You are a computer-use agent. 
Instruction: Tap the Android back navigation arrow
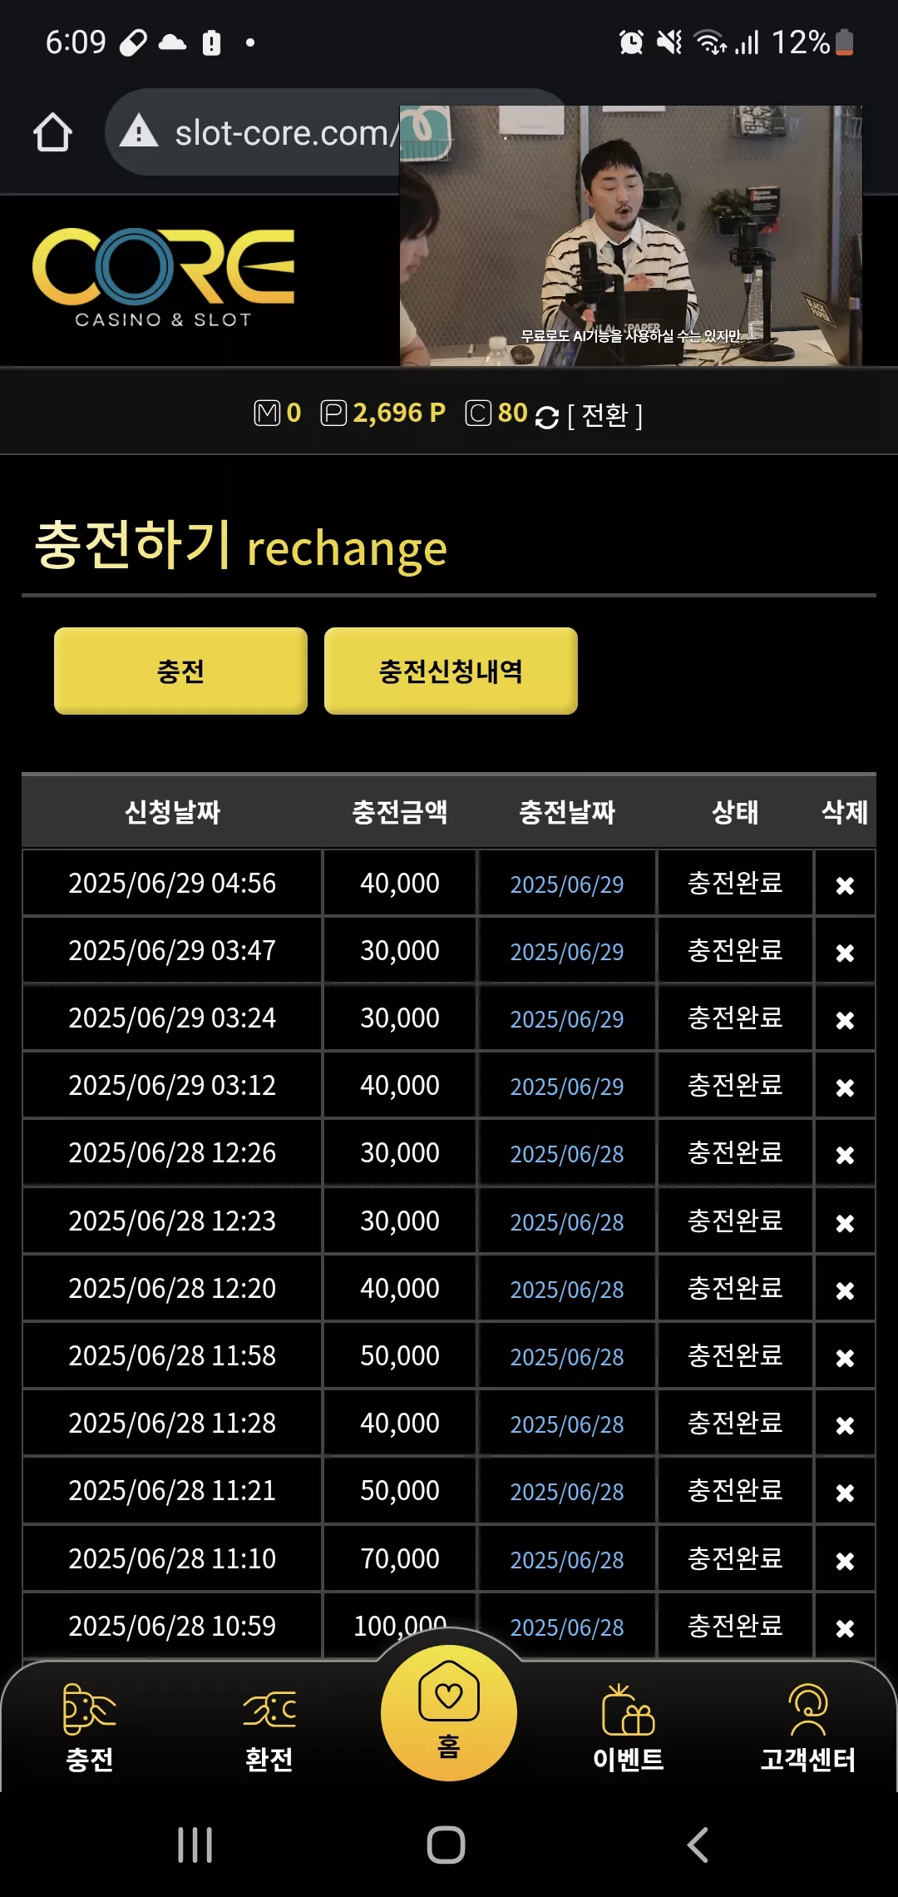pos(698,1845)
